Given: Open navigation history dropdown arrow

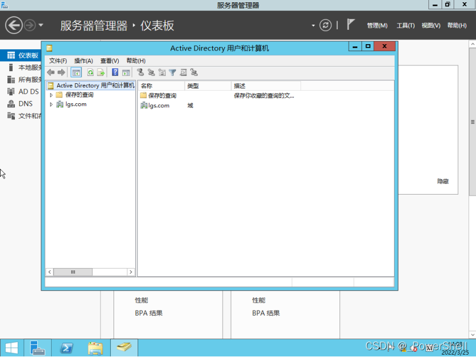Looking at the screenshot, I should [x=41, y=25].
